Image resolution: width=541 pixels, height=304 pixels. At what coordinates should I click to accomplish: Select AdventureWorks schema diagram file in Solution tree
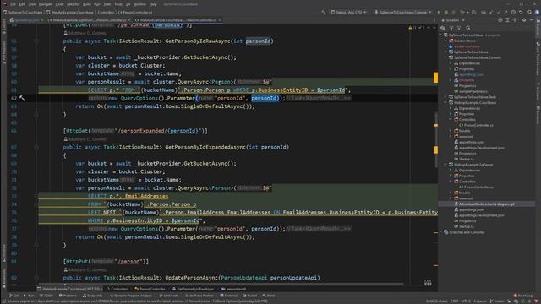pyautogui.click(x=487, y=204)
